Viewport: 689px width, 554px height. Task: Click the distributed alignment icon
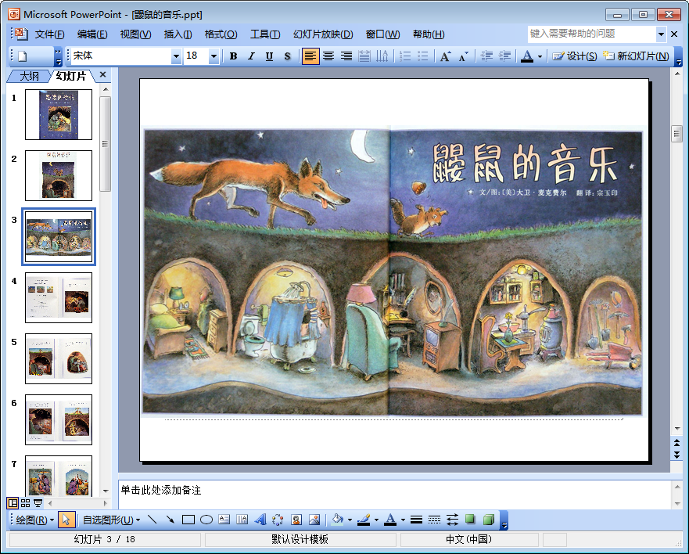click(364, 56)
